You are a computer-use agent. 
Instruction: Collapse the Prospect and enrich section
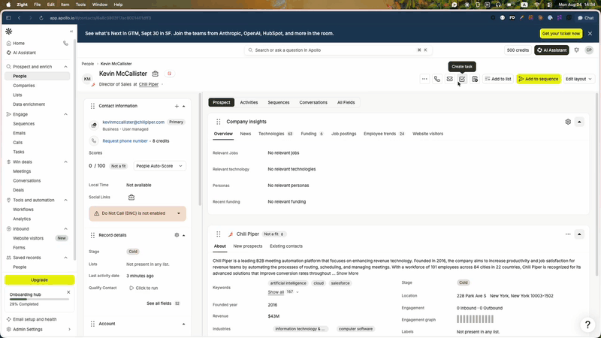coord(65,67)
